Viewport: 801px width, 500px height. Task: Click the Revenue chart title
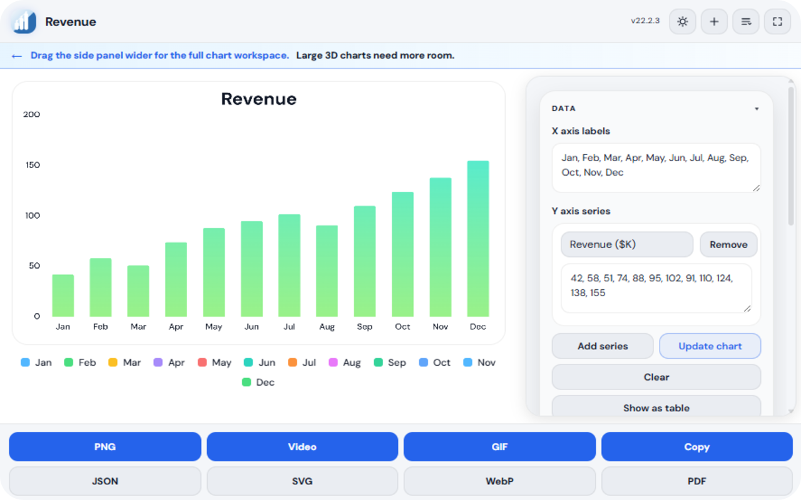pos(258,99)
